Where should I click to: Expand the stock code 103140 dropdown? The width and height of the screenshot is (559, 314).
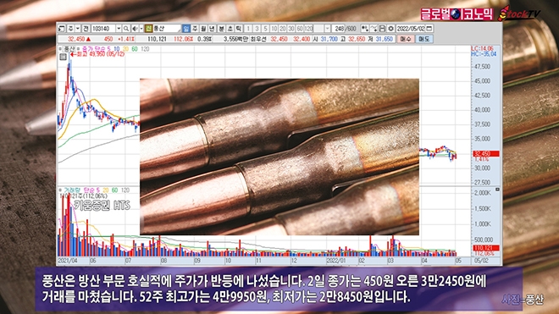click(x=119, y=29)
